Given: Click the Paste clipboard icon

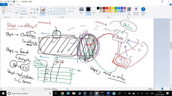Looking at the screenshot, I should tap(3, 9).
